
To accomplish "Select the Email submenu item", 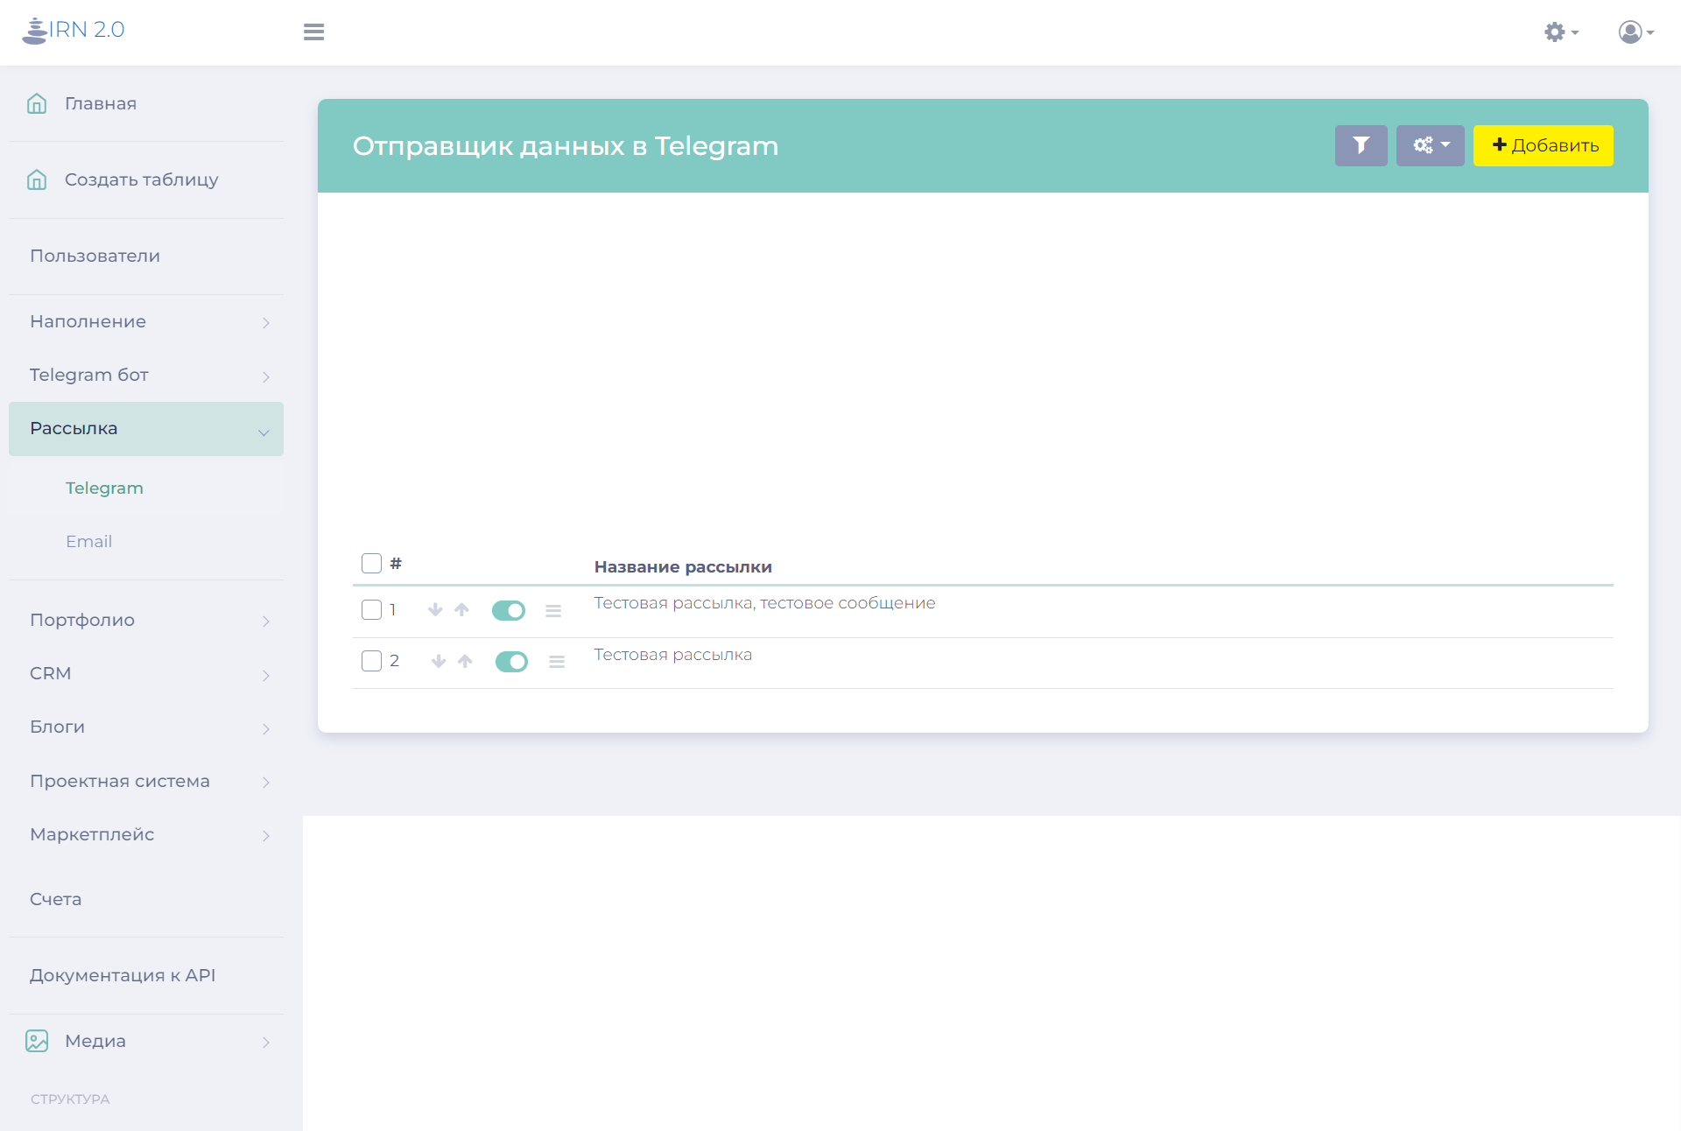I will 89,541.
